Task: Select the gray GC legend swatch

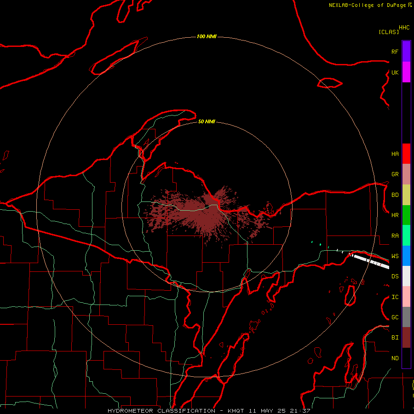Action: [406, 317]
